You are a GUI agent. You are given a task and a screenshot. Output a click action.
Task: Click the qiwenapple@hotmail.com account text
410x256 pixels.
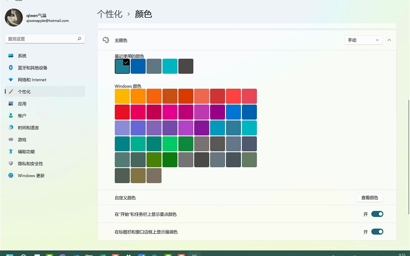pos(48,21)
